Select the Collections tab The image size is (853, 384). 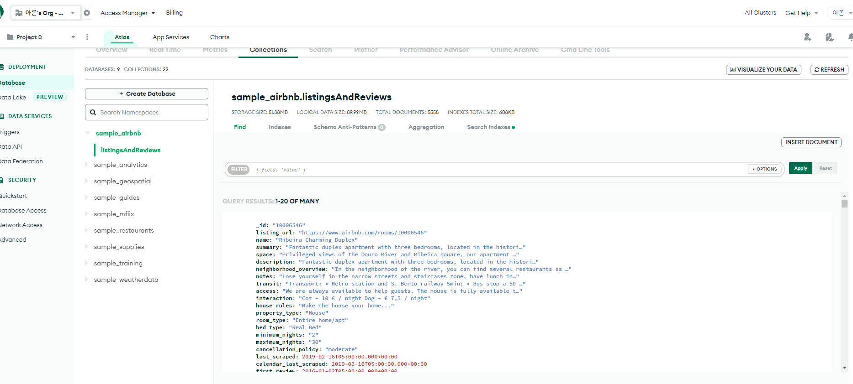click(x=268, y=50)
